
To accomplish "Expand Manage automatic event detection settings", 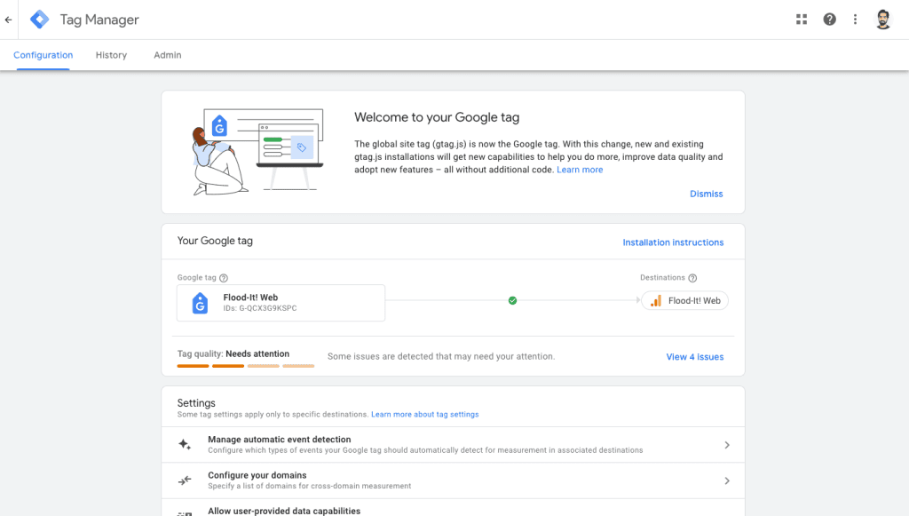I will (x=727, y=444).
